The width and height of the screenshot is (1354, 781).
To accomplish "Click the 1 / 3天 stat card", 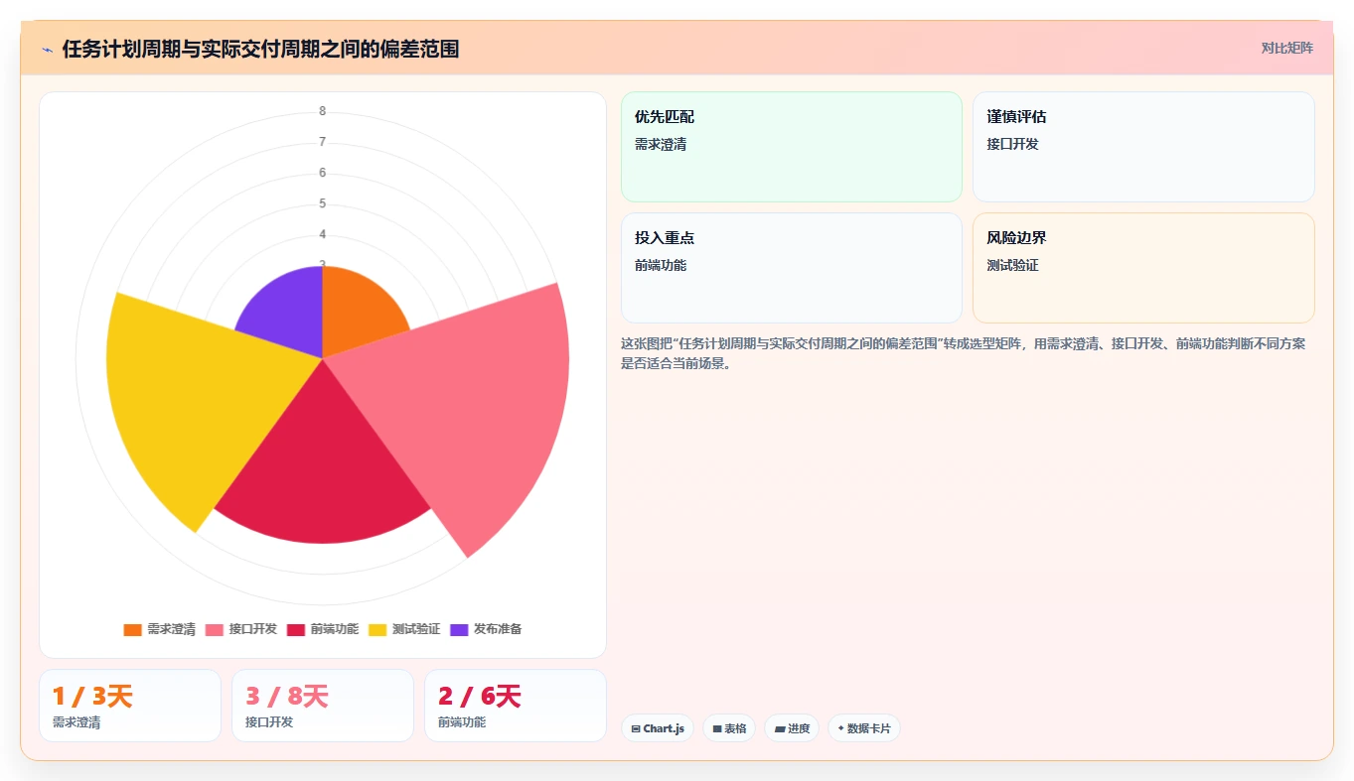I will point(130,706).
